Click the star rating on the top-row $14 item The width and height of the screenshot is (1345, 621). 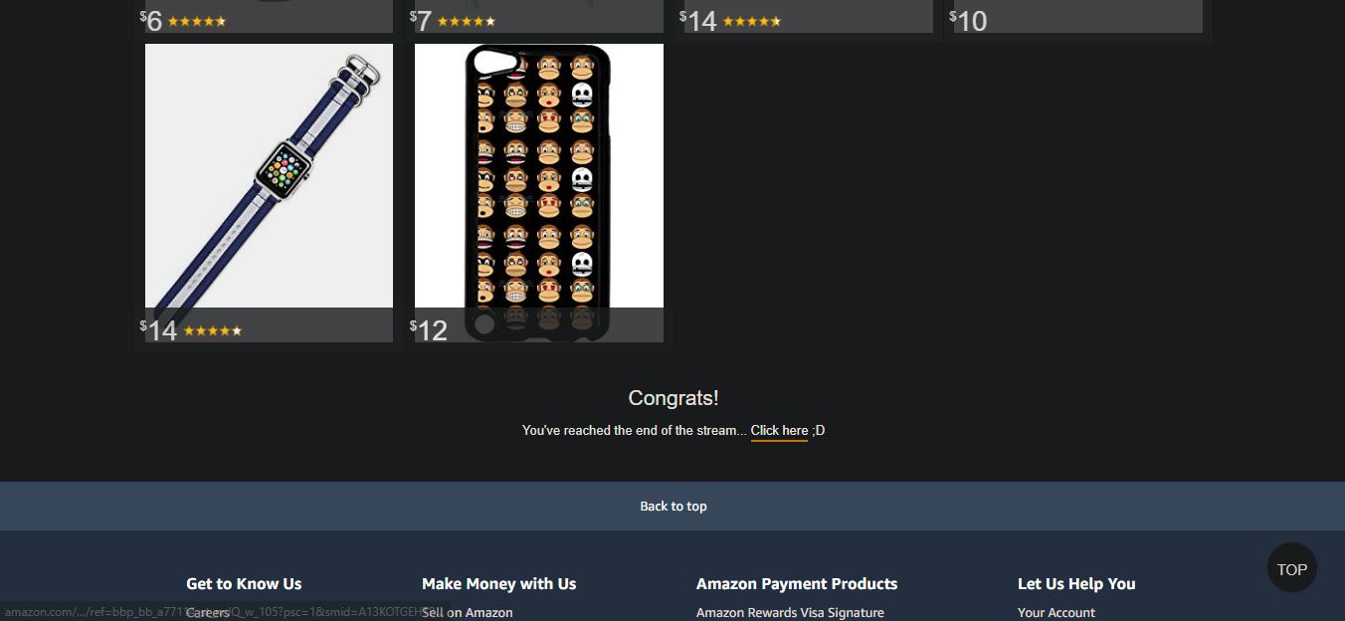point(751,21)
